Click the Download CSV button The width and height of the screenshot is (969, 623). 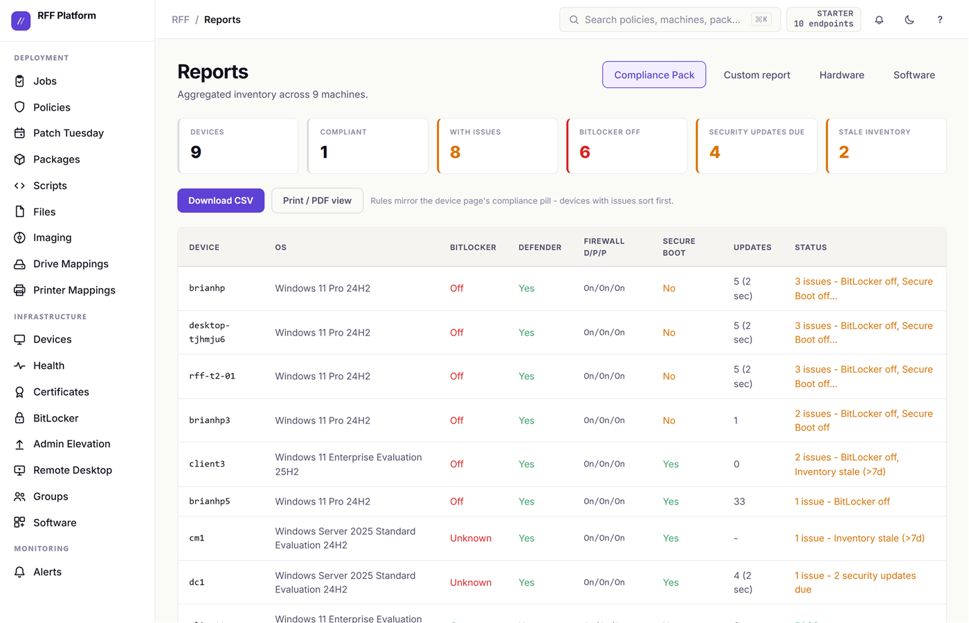coord(221,201)
